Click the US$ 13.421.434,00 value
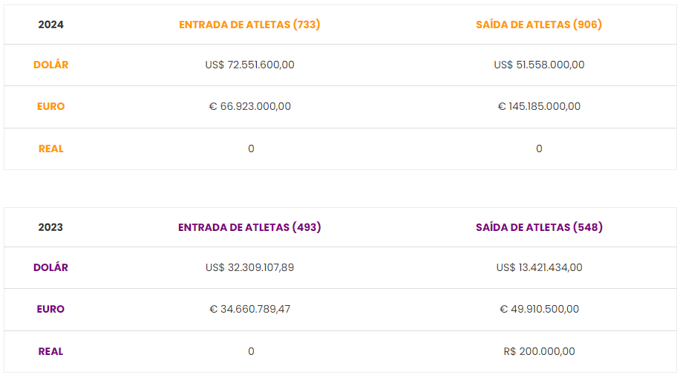Viewport: 680px width, 375px height. [539, 267]
